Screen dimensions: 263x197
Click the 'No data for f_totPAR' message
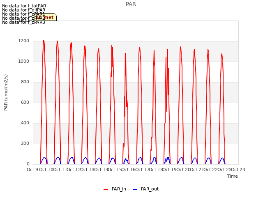pos(24,6)
